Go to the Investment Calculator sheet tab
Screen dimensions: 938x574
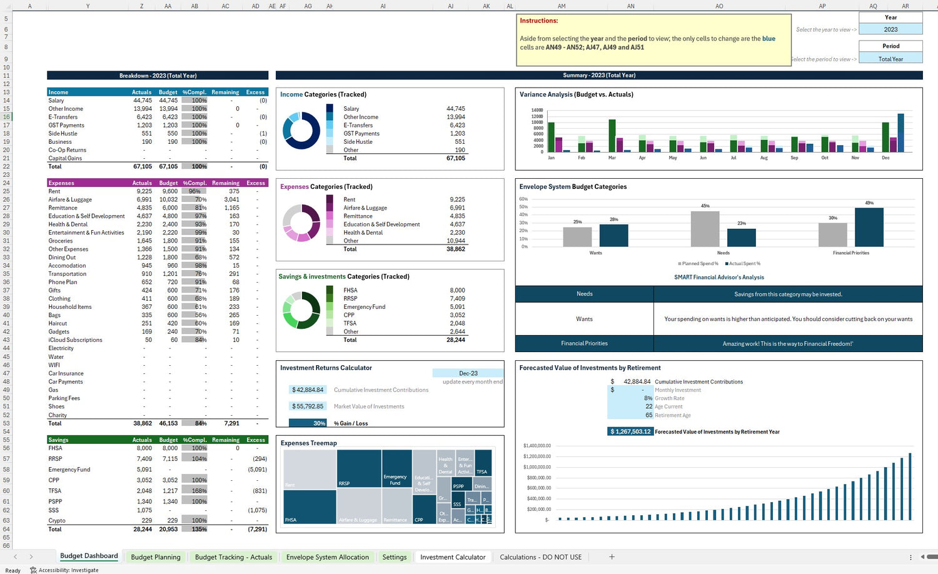tap(453, 557)
